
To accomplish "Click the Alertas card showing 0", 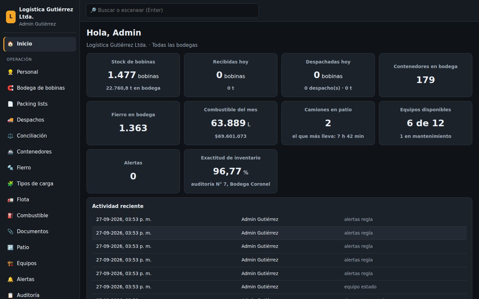I will click(133, 171).
